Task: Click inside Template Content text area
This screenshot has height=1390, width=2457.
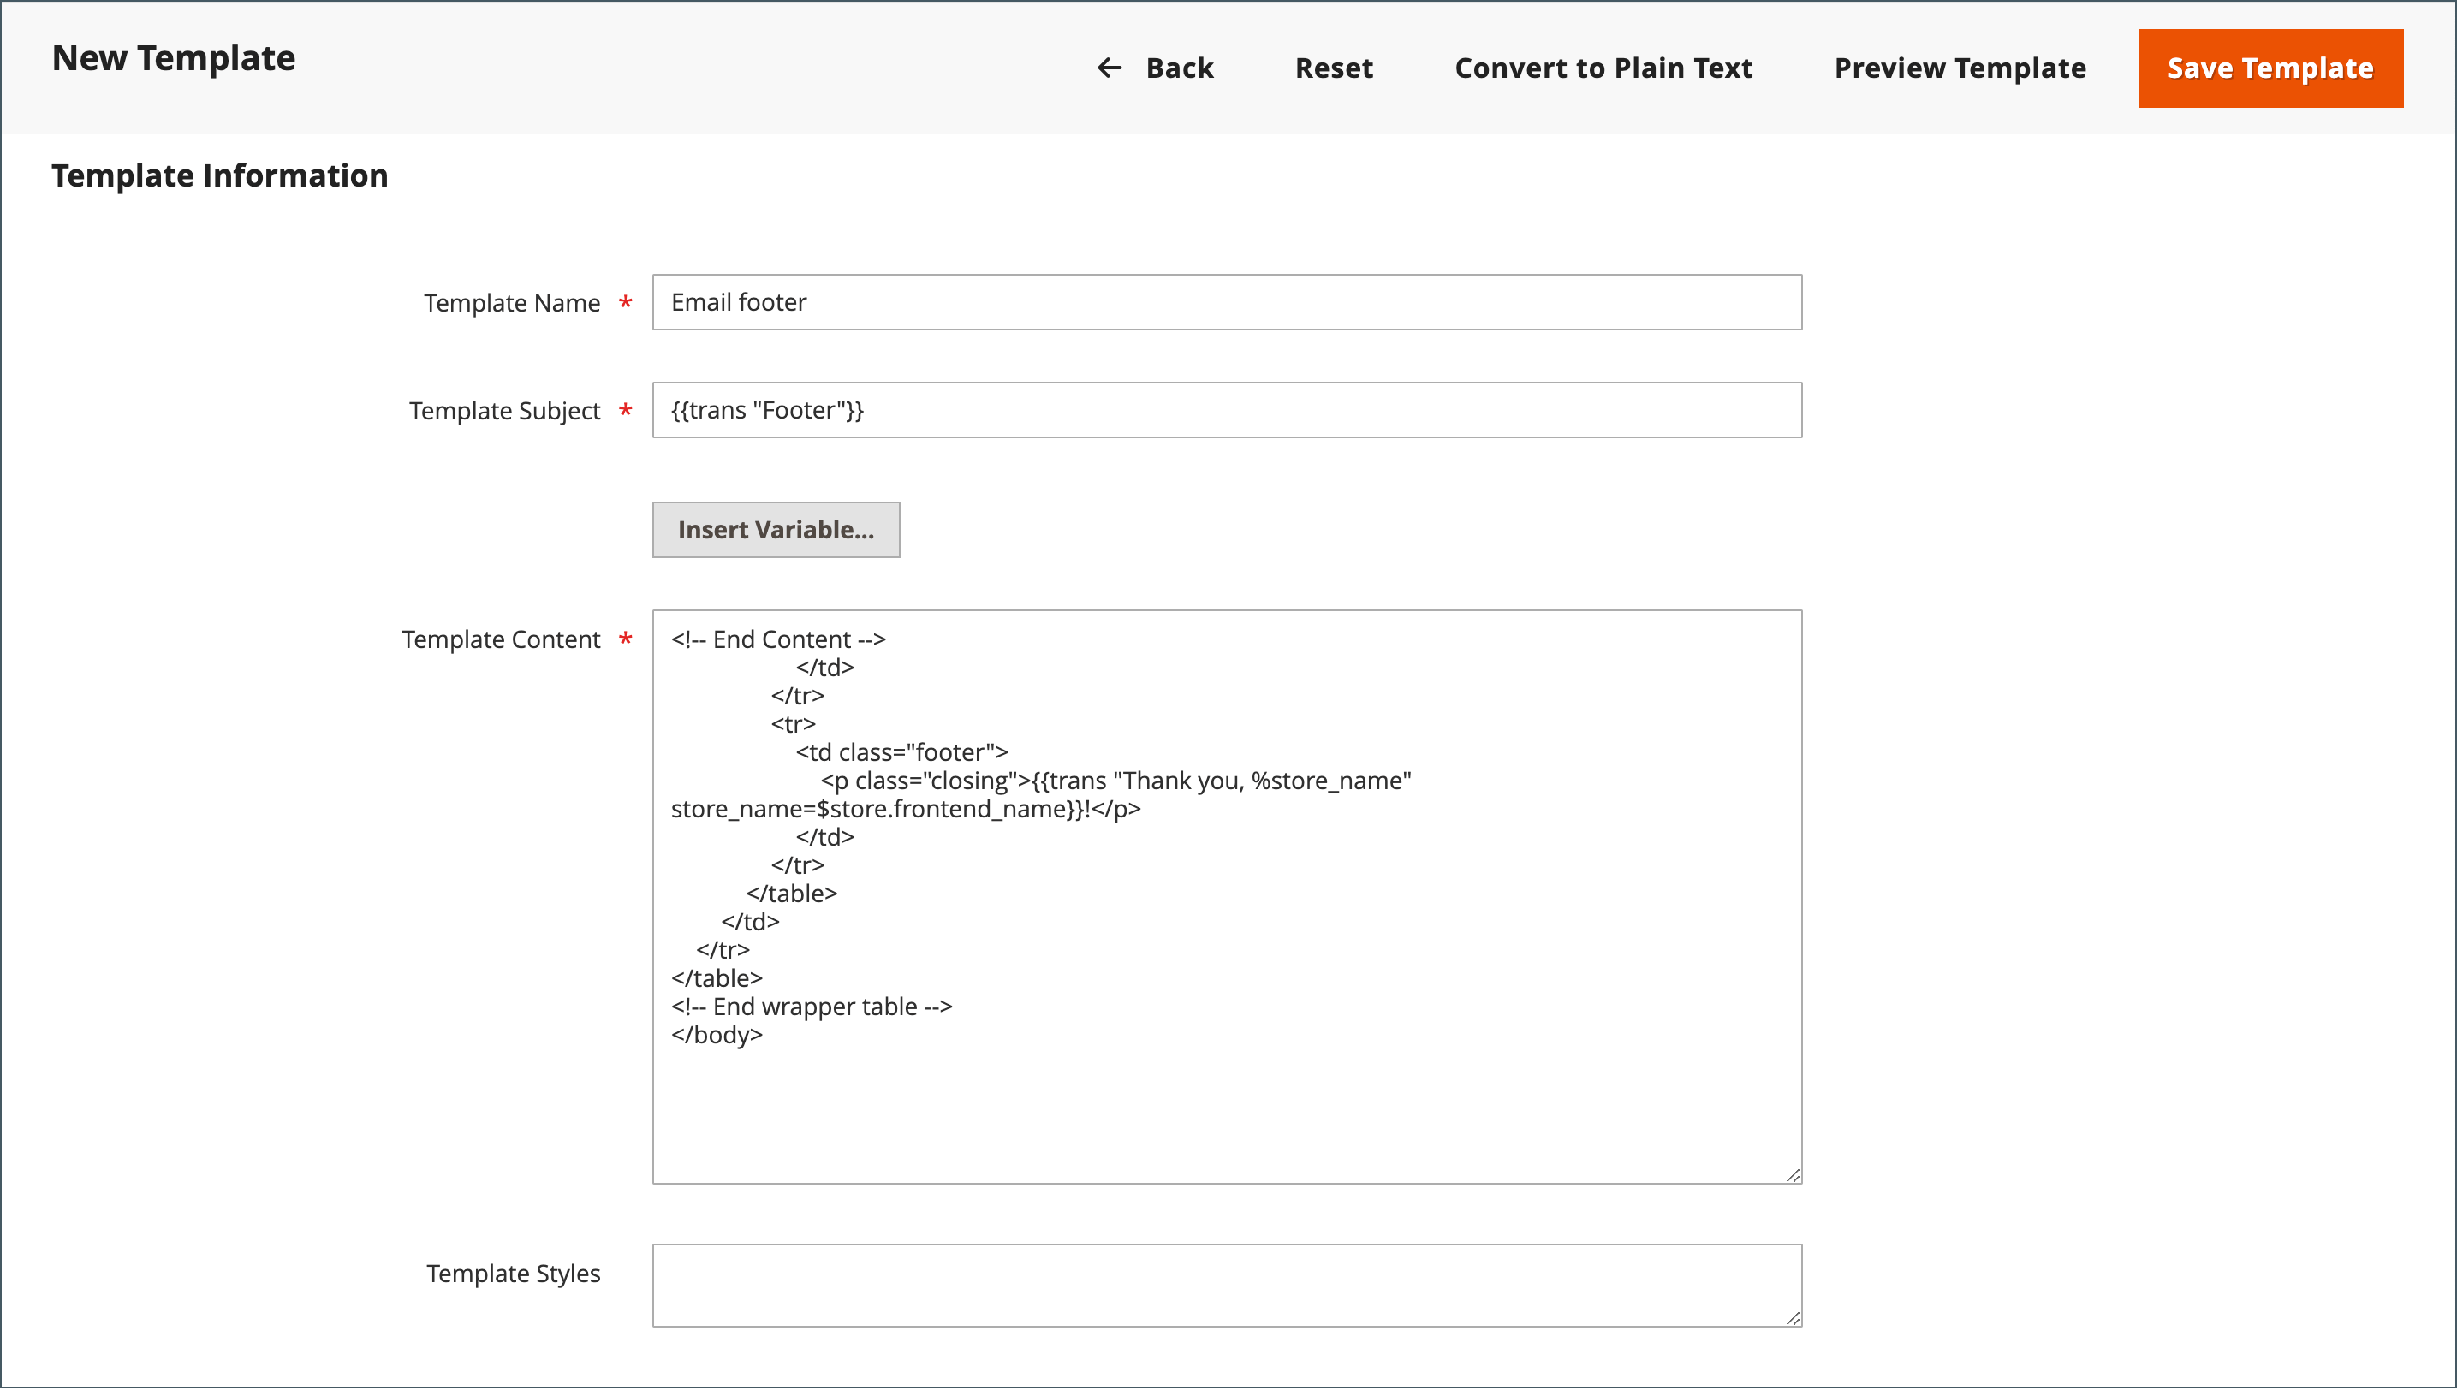Action: [1226, 1108]
